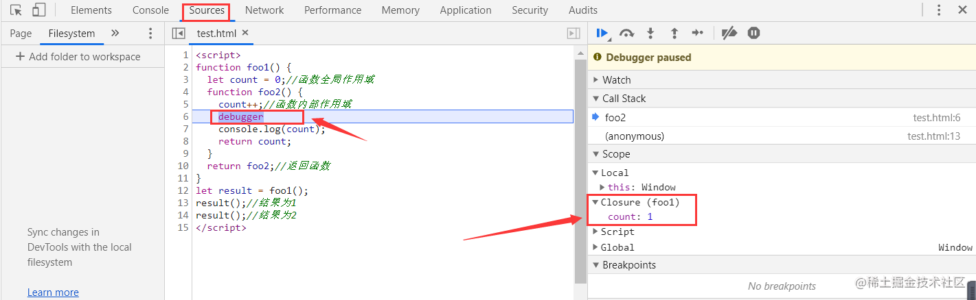Open the Security tab

pos(530,10)
